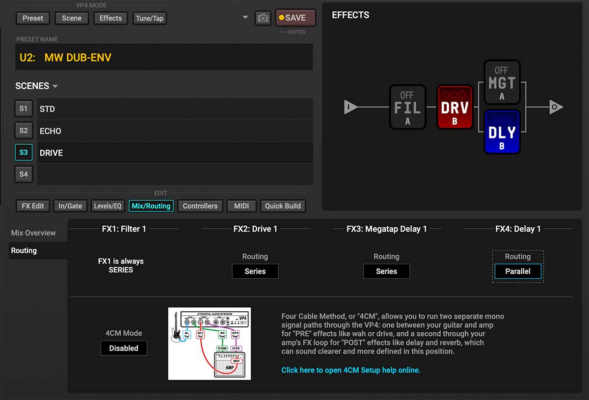Viewport: 589px width, 400px height.
Task: Click the PRESET NAME label
Action: [x=37, y=39]
